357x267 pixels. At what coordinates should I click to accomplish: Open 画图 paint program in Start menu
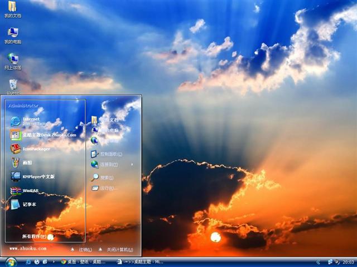tap(21, 162)
